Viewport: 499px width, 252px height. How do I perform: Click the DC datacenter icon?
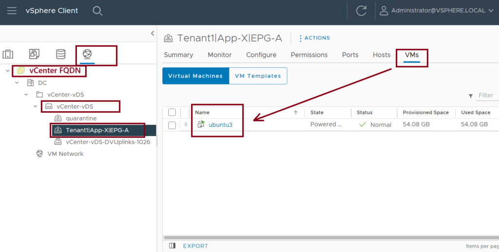pyautogui.click(x=30, y=83)
